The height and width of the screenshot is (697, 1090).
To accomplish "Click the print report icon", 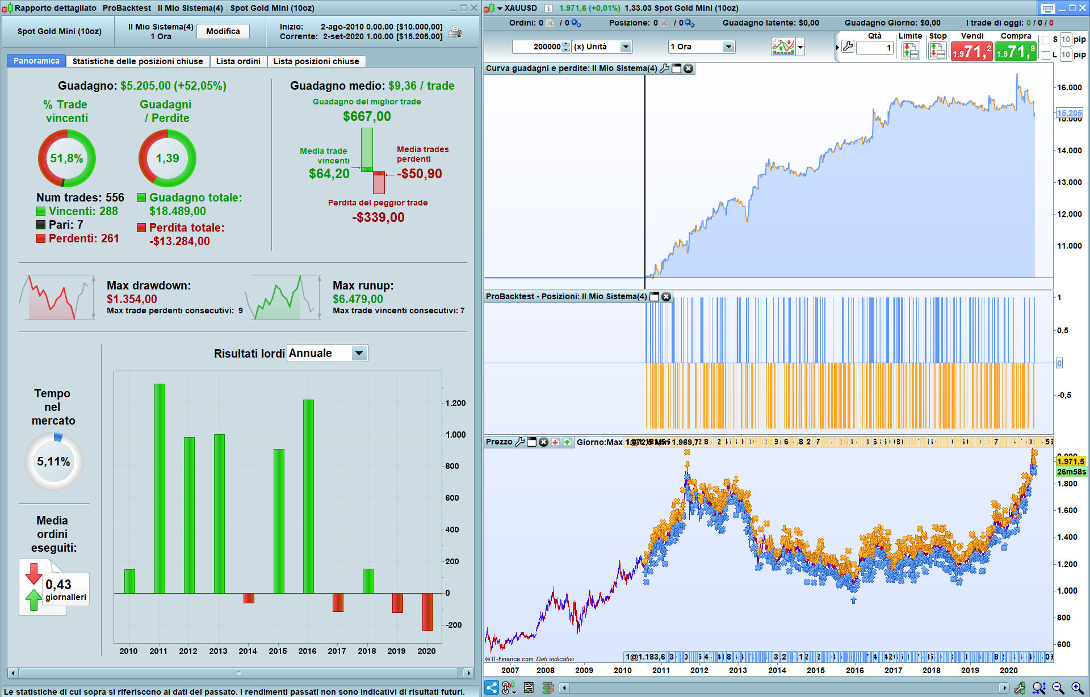I will [455, 32].
